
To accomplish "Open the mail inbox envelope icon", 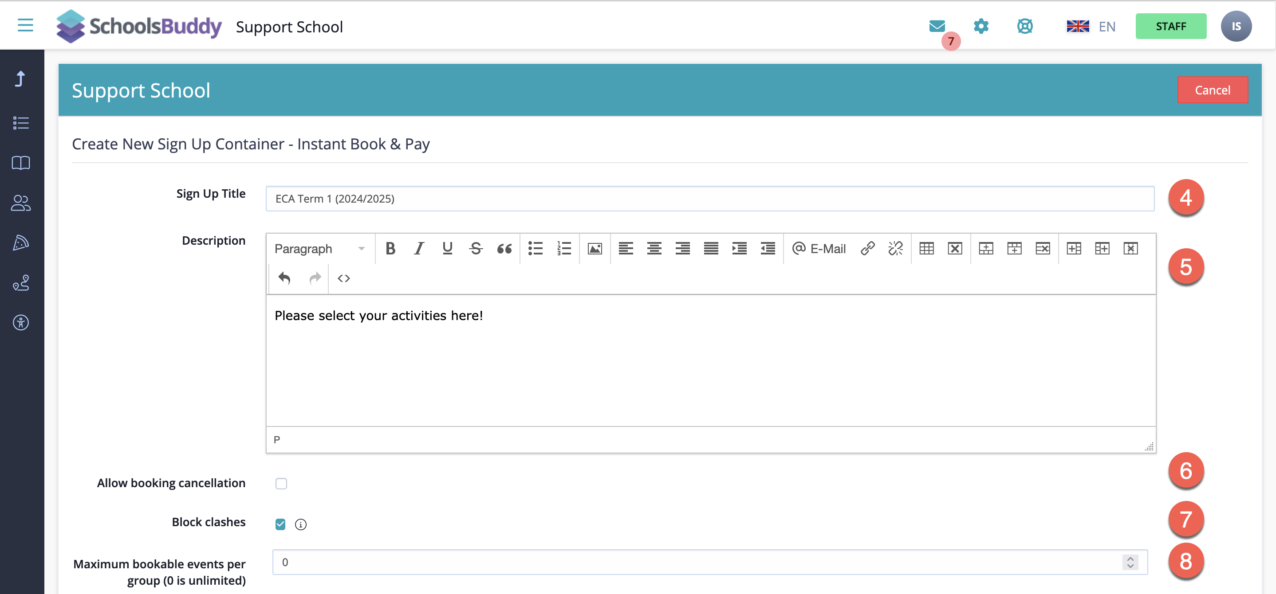I will pyautogui.click(x=937, y=26).
